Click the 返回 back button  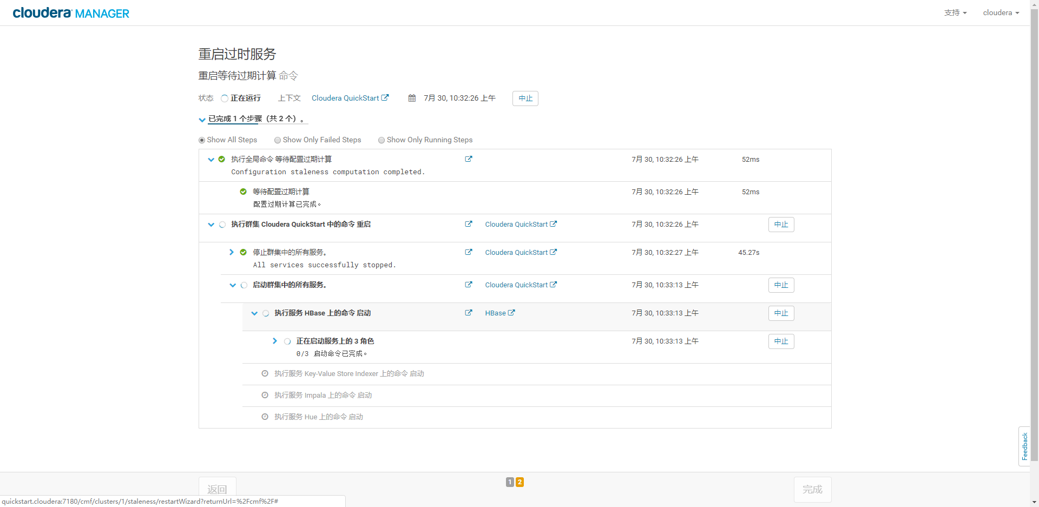pyautogui.click(x=218, y=489)
